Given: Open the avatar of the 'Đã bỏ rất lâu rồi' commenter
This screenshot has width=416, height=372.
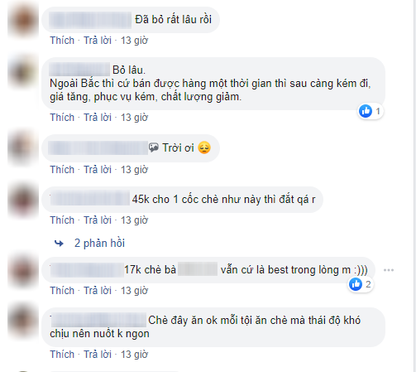Looking at the screenshot, I should click(23, 21).
